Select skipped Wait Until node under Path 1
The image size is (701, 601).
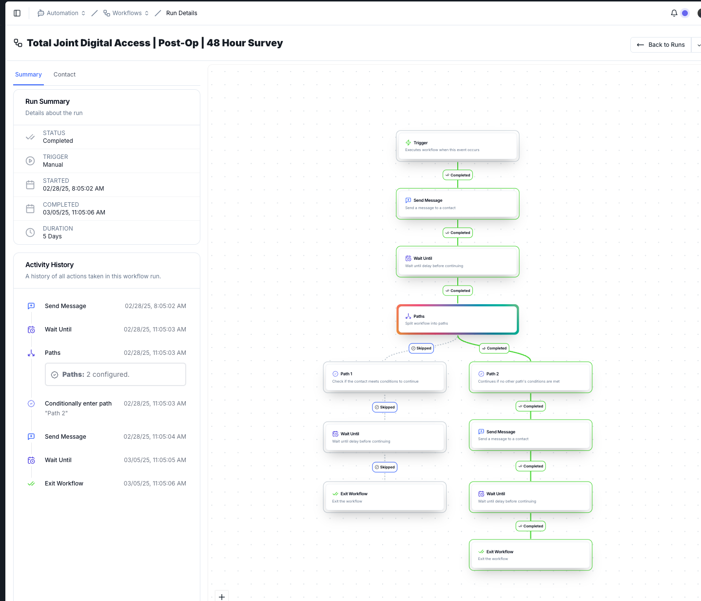(385, 437)
